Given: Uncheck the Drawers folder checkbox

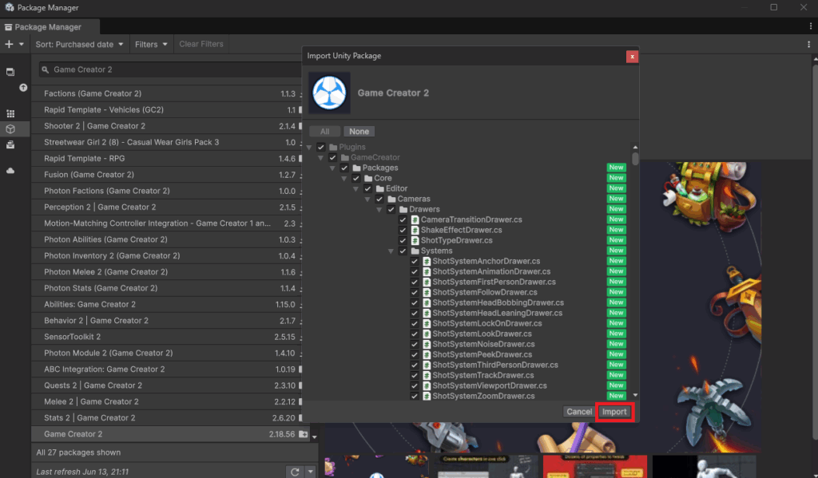Looking at the screenshot, I should click(x=391, y=210).
